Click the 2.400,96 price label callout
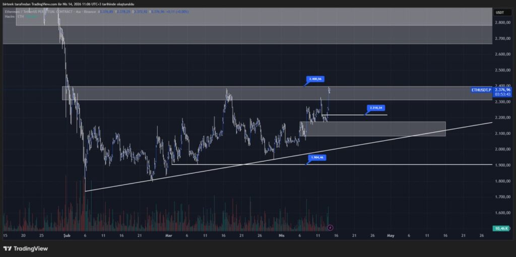This screenshot has width=516, height=257. point(315,79)
